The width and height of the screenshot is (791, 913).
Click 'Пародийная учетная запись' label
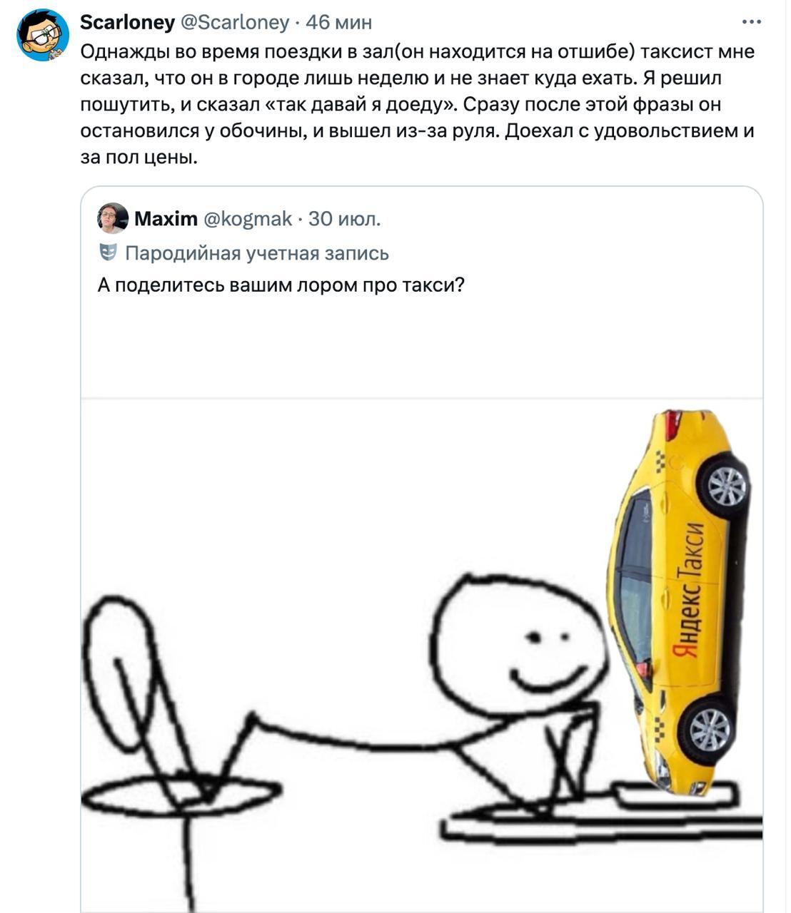coord(257,253)
